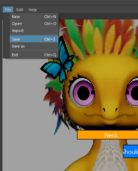The height and width of the screenshot is (171, 138).
Task: Open the File menu
Action: [x=8, y=10]
